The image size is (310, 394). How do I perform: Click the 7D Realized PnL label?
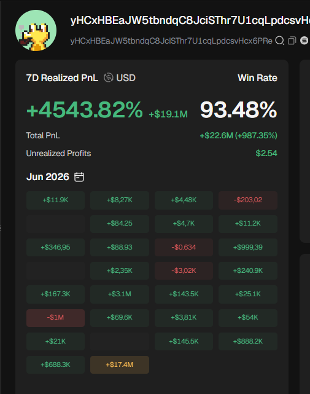62,78
